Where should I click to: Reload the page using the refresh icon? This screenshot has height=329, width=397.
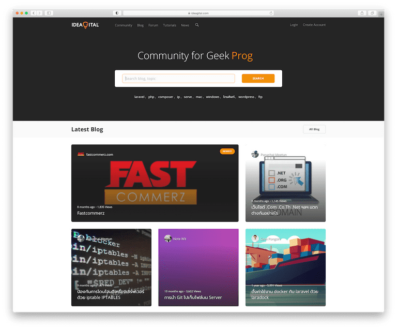click(x=271, y=13)
